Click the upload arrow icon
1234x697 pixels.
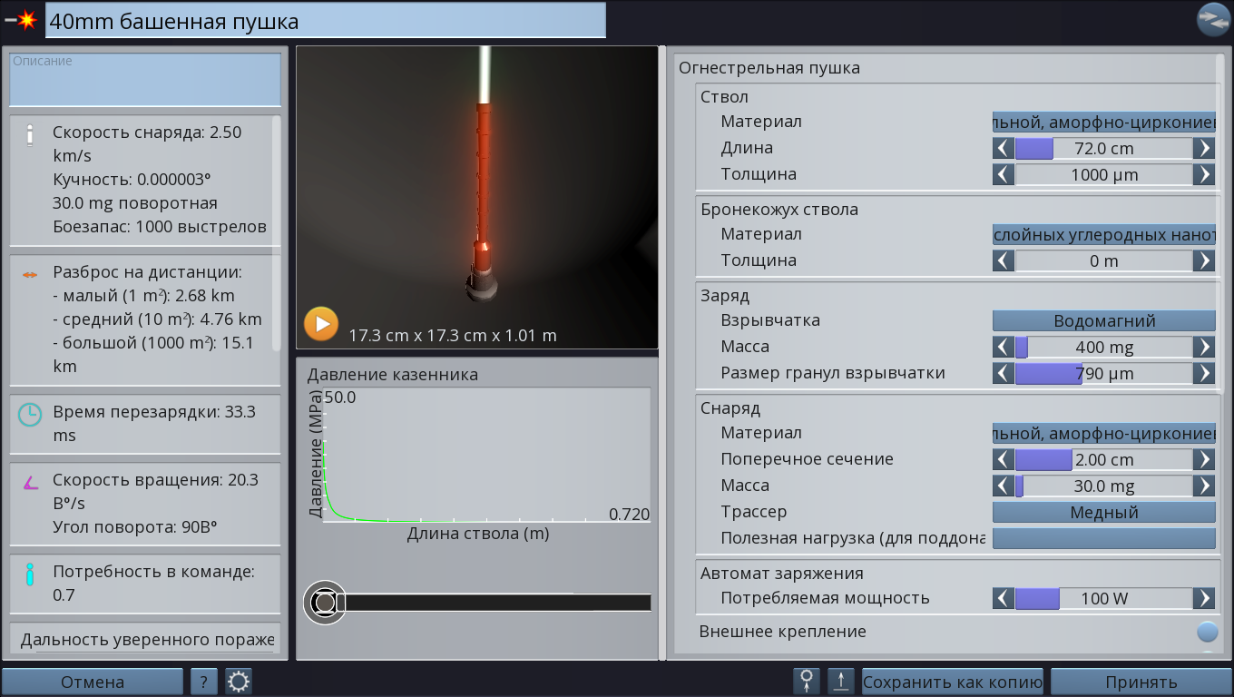click(x=841, y=682)
